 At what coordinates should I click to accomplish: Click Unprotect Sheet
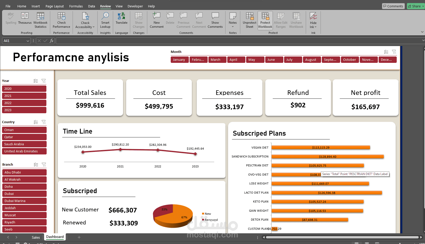click(249, 20)
